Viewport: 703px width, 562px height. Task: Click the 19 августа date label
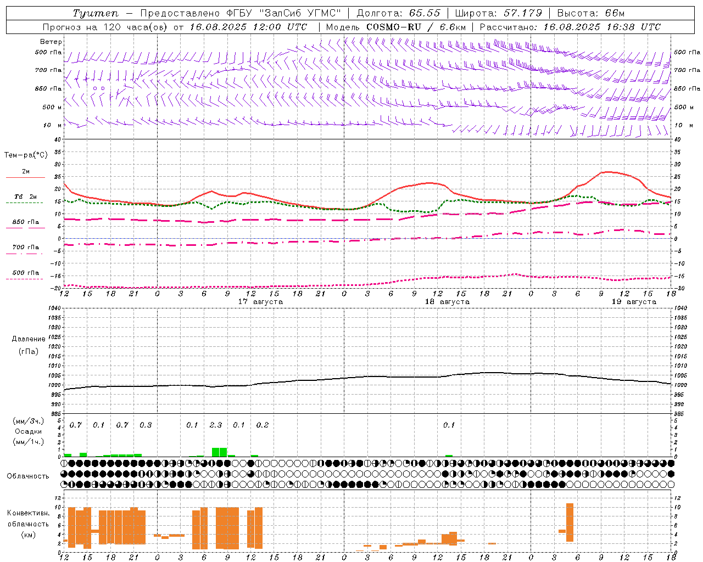634,302
